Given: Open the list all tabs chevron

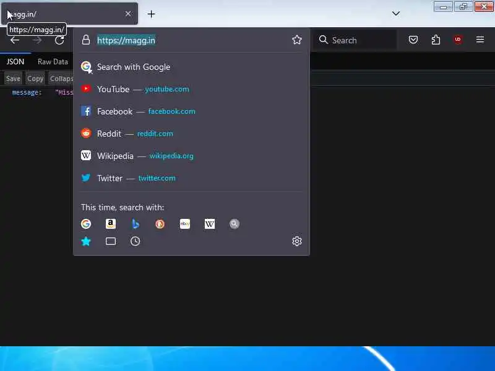Looking at the screenshot, I should coord(396,14).
